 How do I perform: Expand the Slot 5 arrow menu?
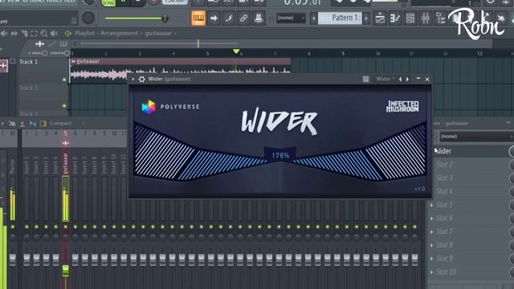click(432, 205)
